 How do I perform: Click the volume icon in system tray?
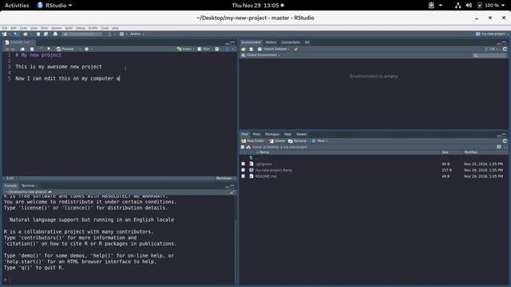click(x=469, y=6)
